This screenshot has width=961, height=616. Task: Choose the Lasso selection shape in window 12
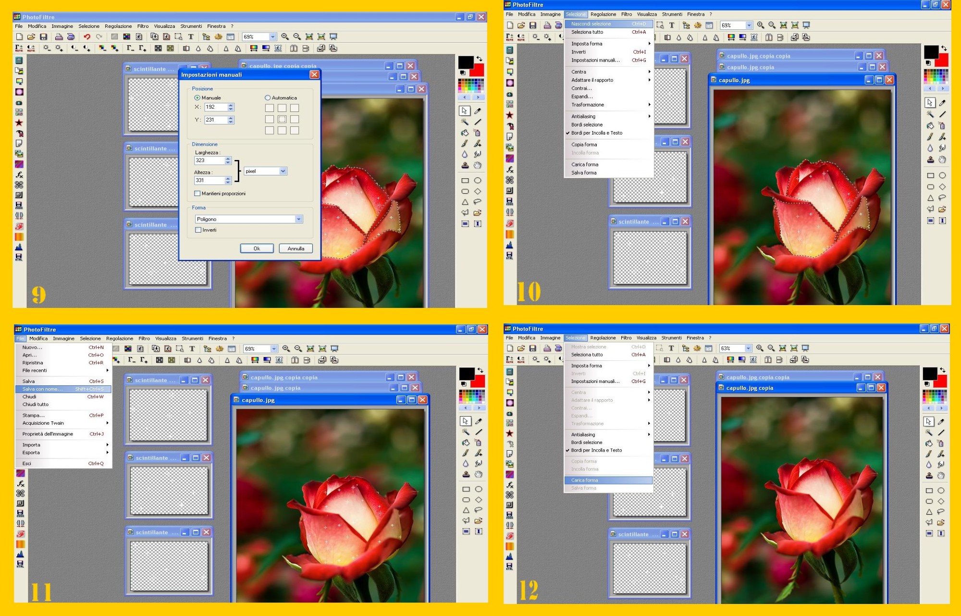[x=941, y=512]
